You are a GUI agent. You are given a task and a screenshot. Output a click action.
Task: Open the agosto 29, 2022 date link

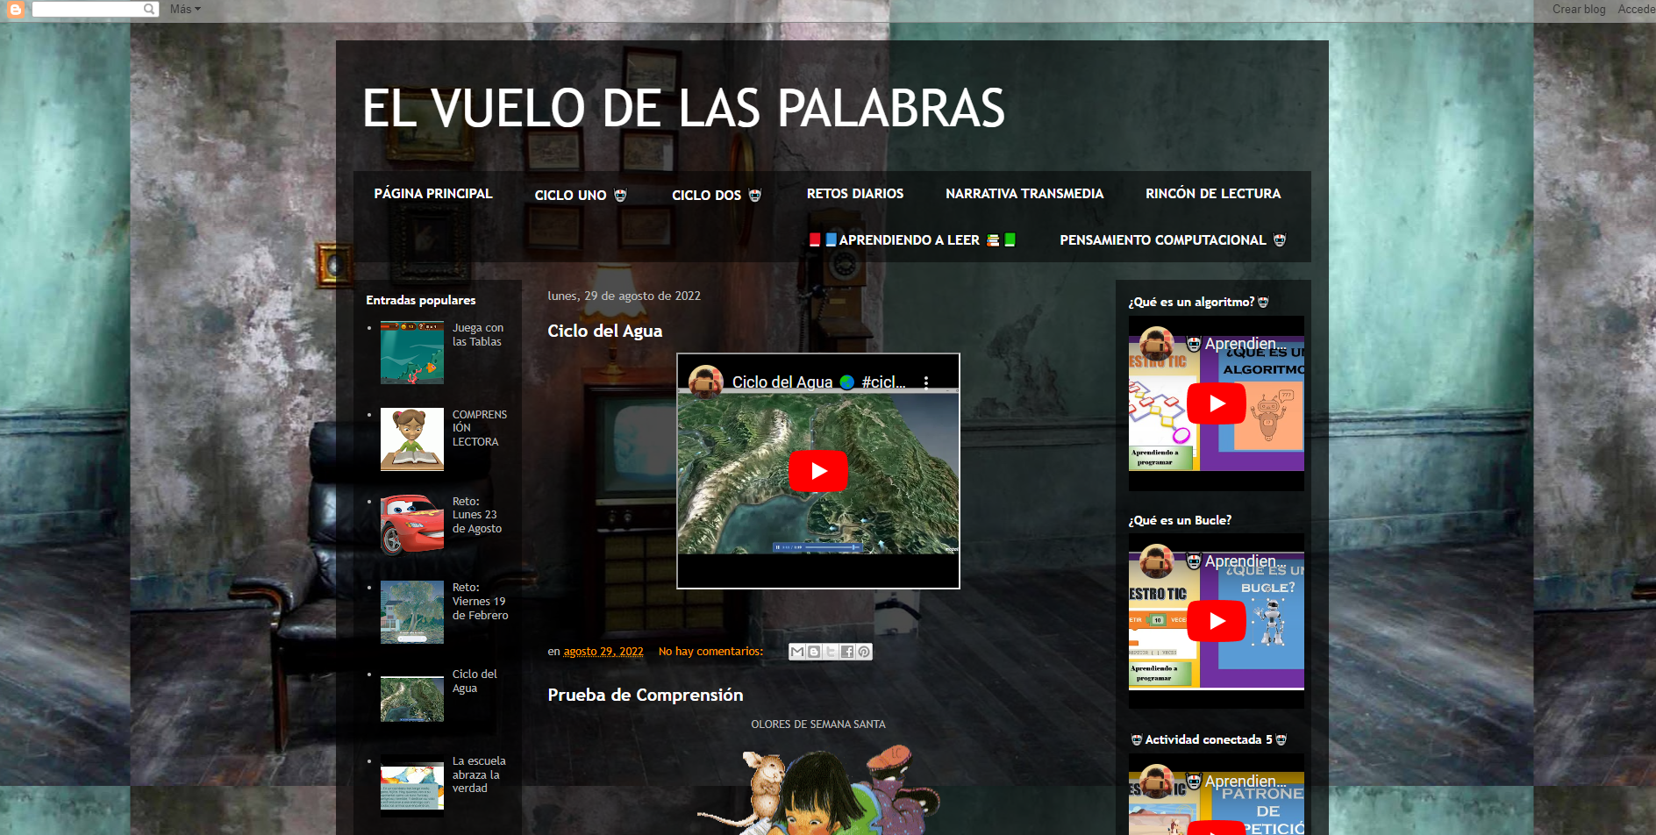[x=603, y=652]
